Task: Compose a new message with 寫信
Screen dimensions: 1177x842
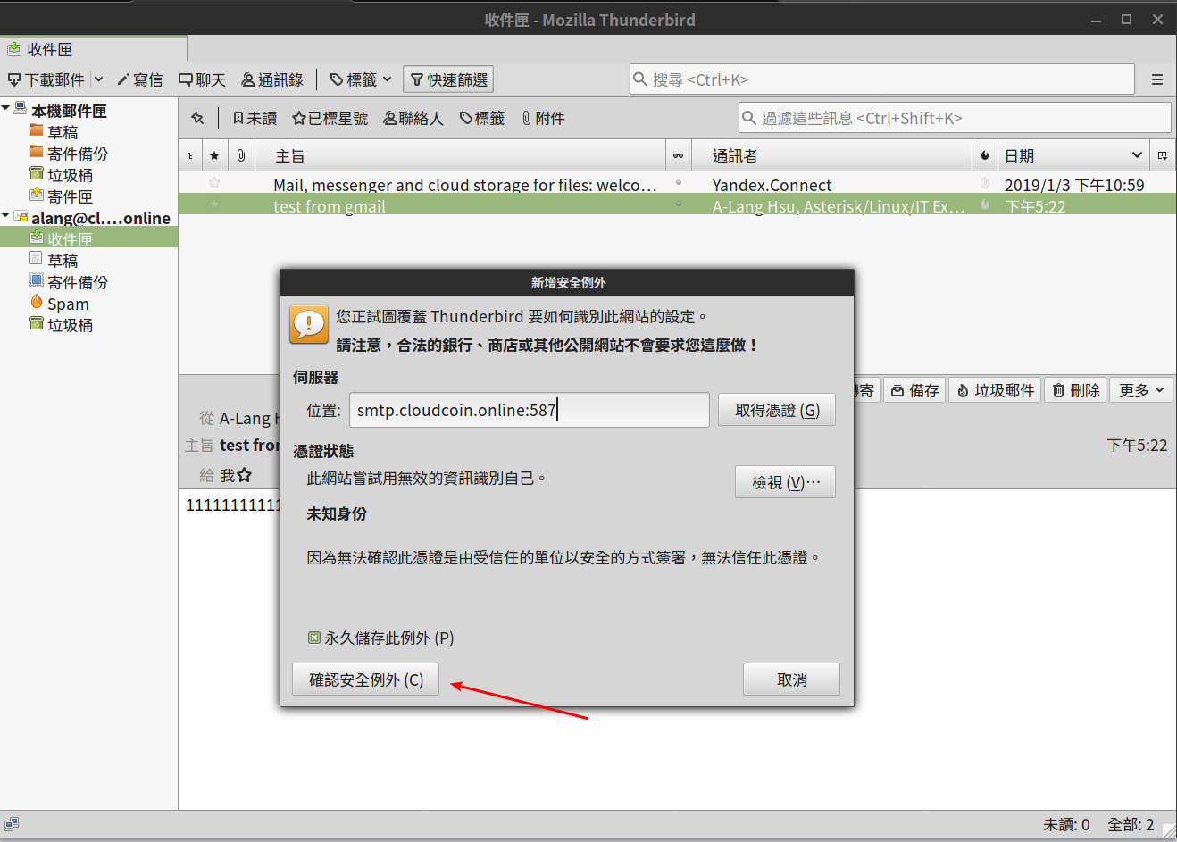Action: tap(140, 79)
